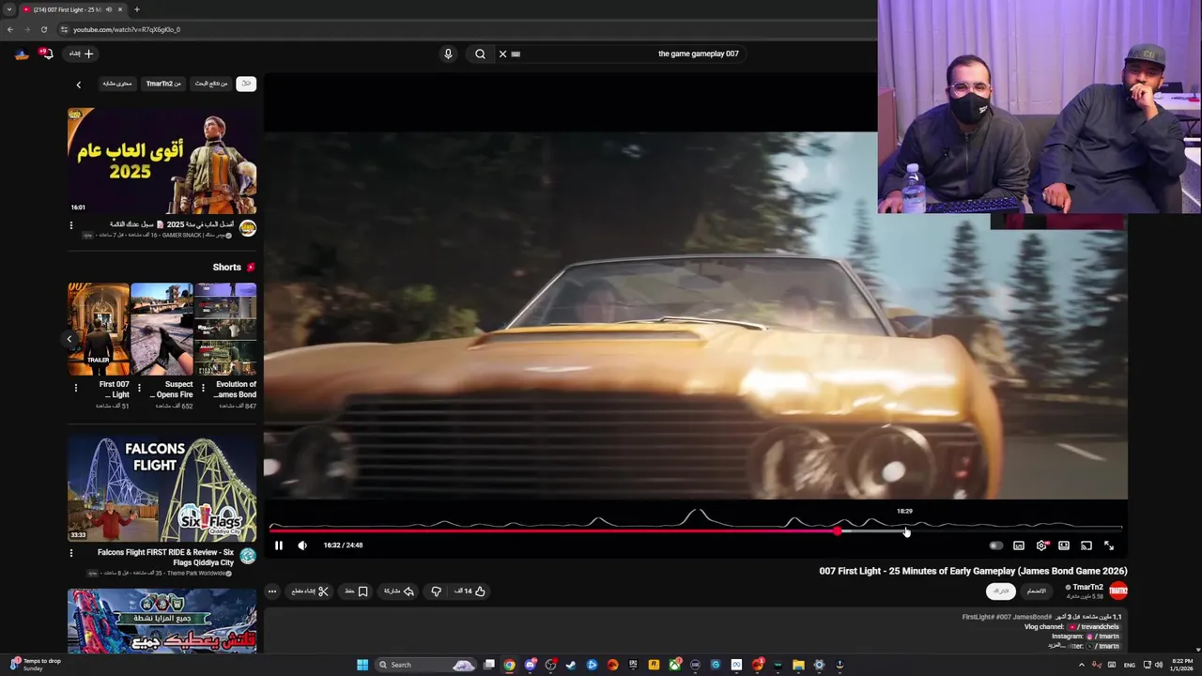Pause the video playback
The height and width of the screenshot is (676, 1202).
(x=278, y=545)
